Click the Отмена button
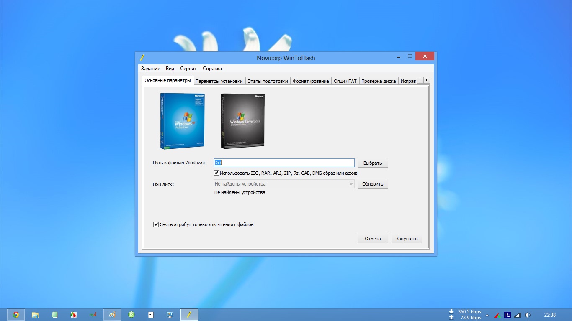This screenshot has height=321, width=572. [373, 239]
